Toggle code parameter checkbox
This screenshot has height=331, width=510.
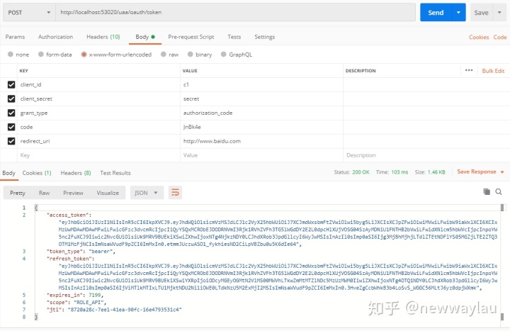pyautogui.click(x=11, y=127)
